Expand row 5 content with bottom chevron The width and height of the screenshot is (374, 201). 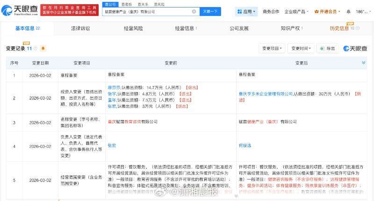coord(236,196)
